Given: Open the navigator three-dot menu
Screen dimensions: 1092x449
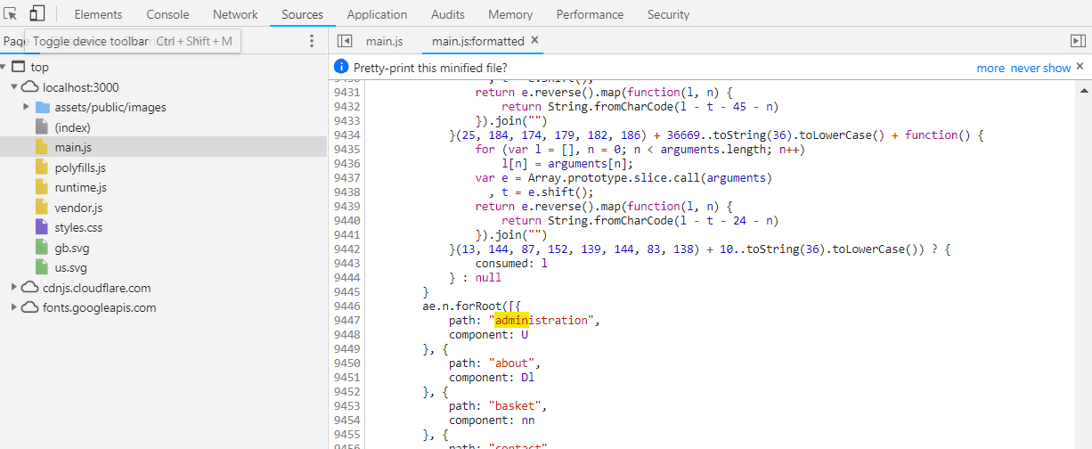Looking at the screenshot, I should point(311,41).
